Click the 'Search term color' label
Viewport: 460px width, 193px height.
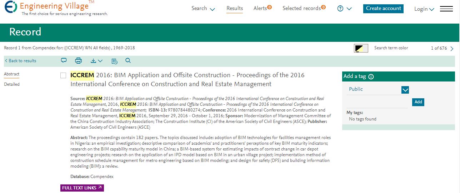[391, 48]
